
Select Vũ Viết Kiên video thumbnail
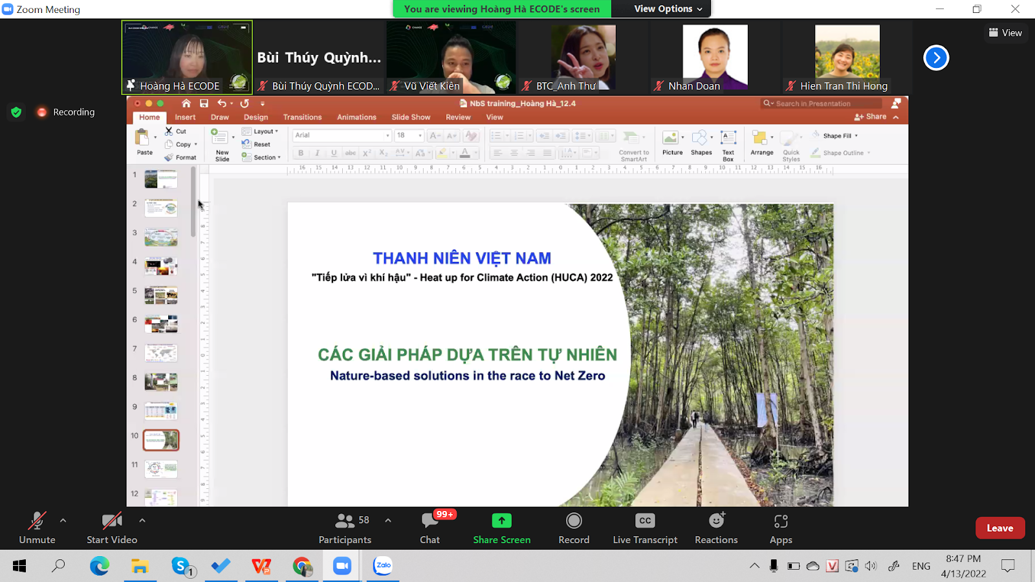(451, 57)
